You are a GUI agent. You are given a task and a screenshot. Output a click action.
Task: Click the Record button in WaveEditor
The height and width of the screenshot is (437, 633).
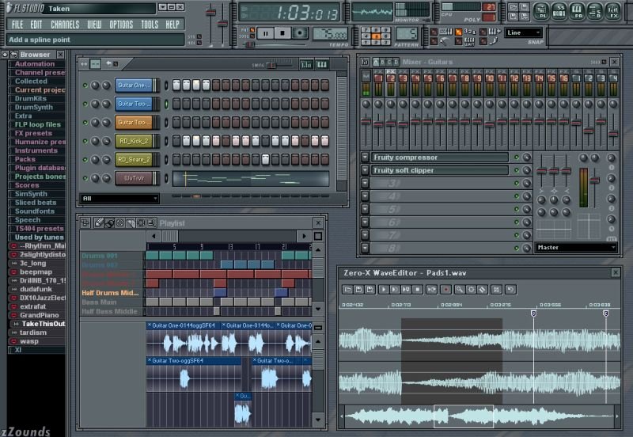445,290
